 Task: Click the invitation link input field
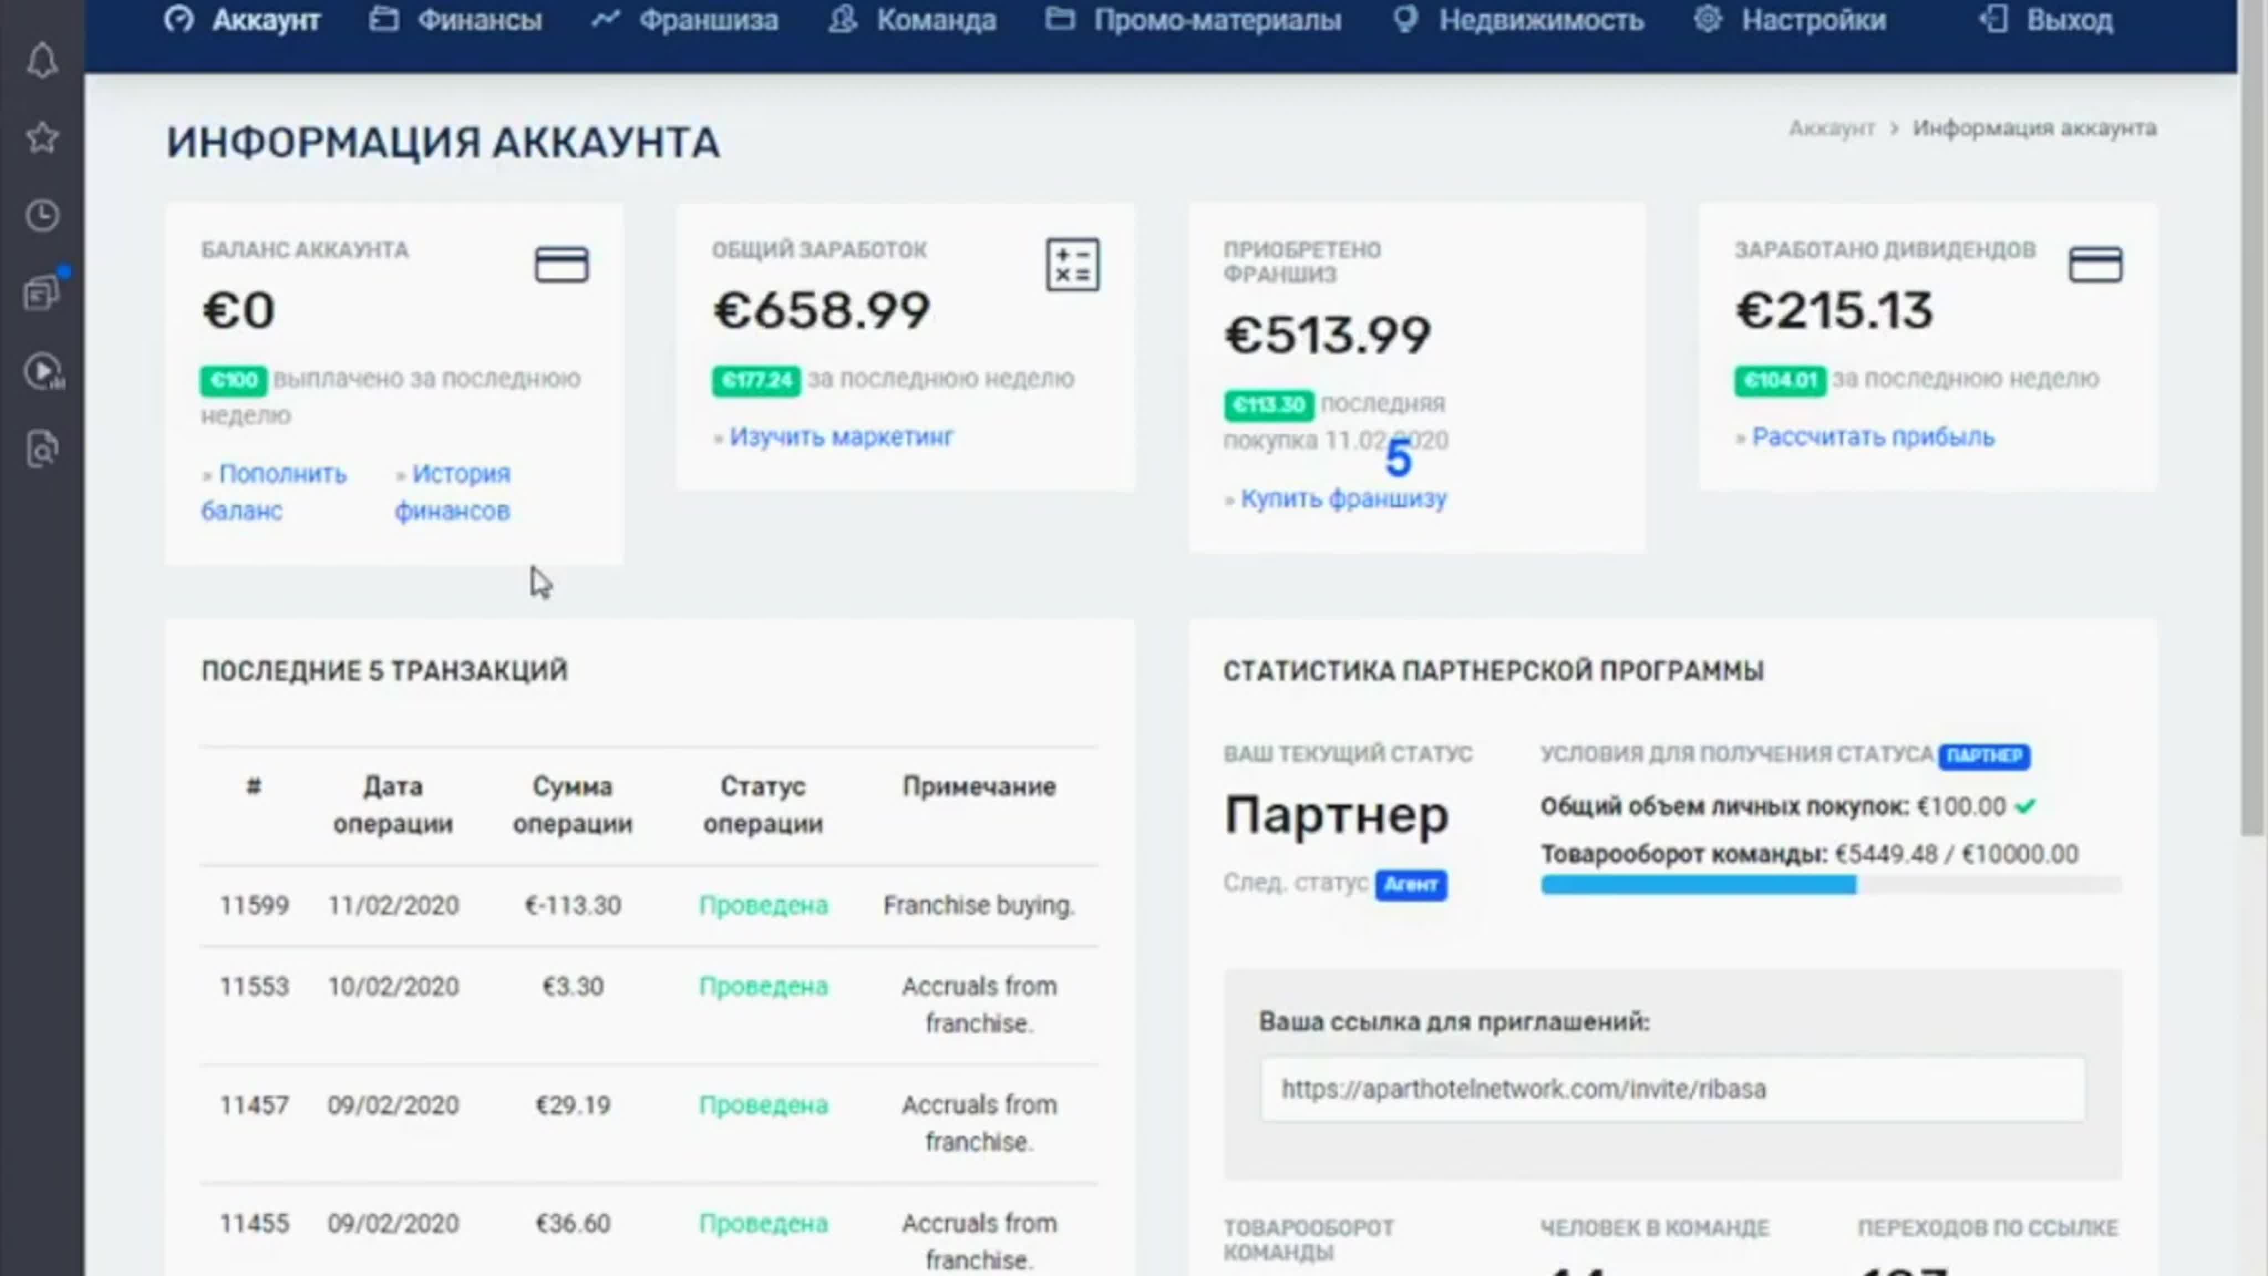click(1672, 1089)
